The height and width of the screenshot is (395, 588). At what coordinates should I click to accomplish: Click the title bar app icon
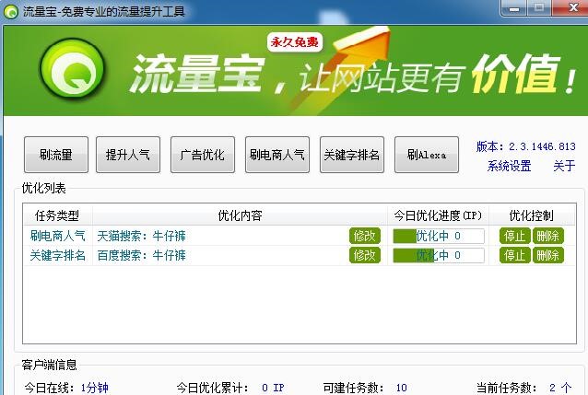point(10,12)
